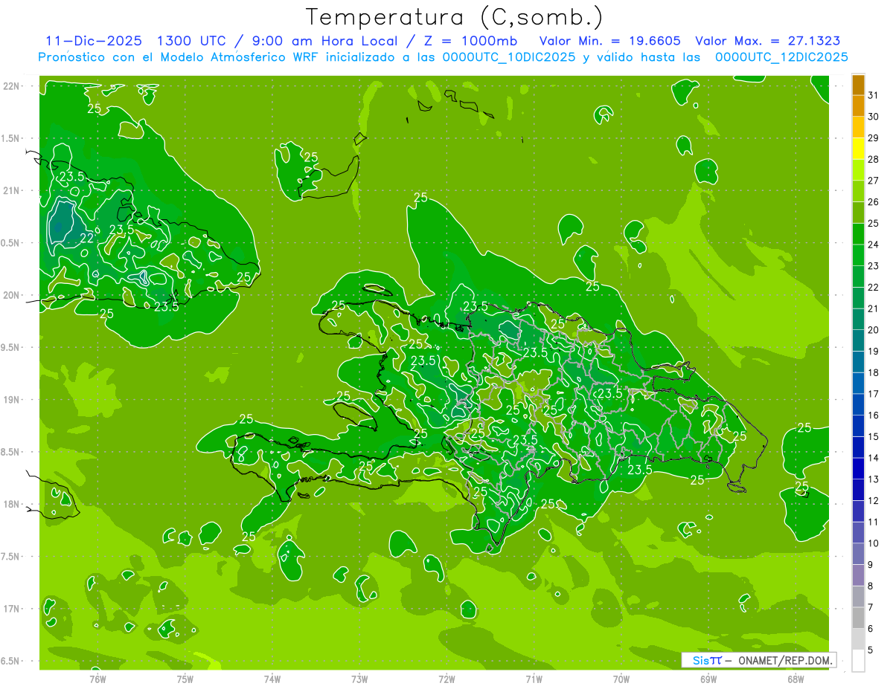Click the legend color band between 23 and 24
The image size is (893, 689).
click(x=858, y=255)
